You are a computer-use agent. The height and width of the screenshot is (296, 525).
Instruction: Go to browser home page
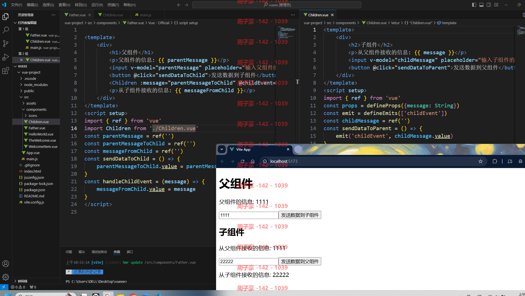(x=253, y=161)
